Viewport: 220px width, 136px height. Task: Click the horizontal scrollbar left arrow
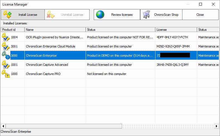(3, 126)
